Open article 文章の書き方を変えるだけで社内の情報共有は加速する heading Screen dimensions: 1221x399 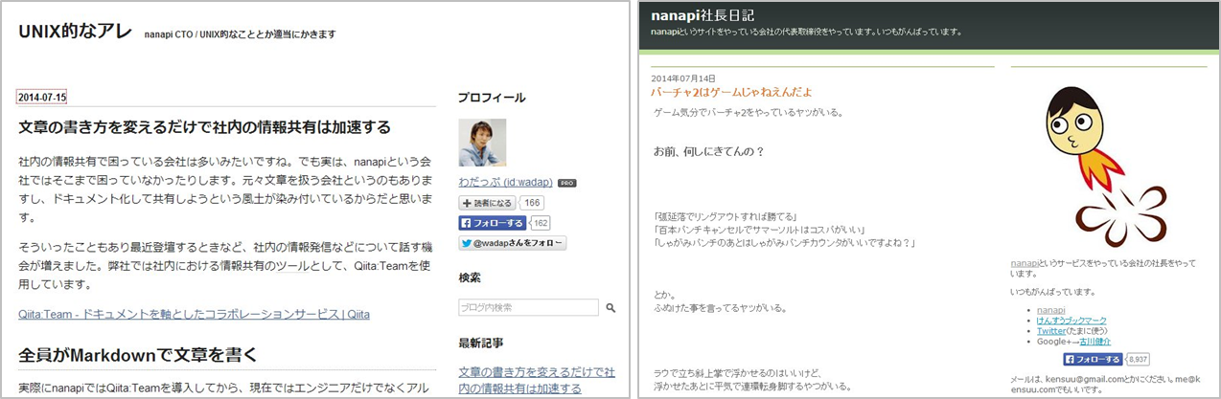(x=204, y=127)
